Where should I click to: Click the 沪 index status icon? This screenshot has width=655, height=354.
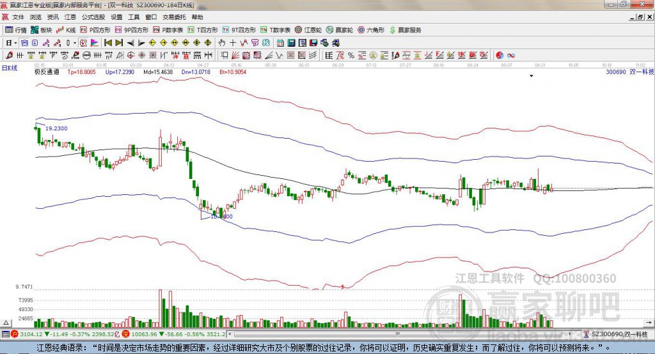tap(15, 334)
